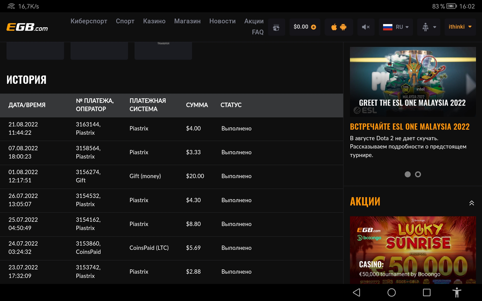Screen dimensions: 482x301
Task: Collapse the АКЦИИ section with the chevron
Action: (471, 203)
